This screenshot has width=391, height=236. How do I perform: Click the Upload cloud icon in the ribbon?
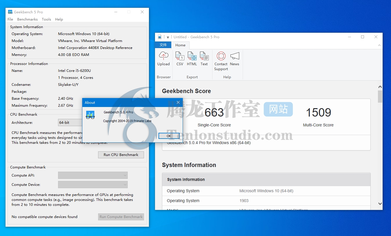(x=163, y=56)
